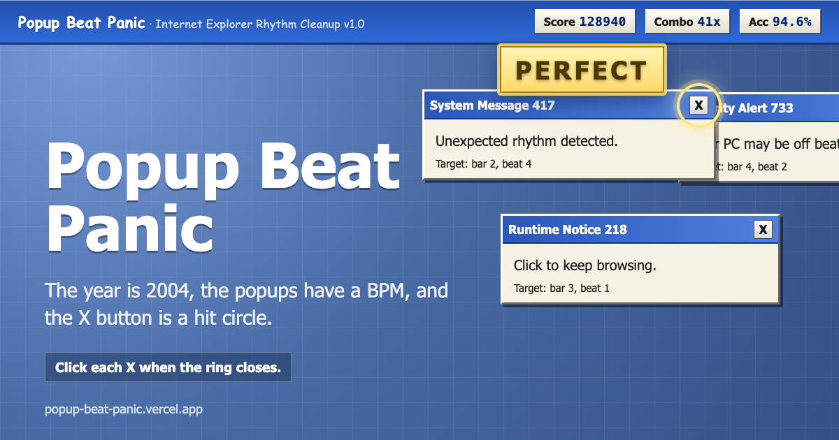The height and width of the screenshot is (440, 839).
Task: Click 'bar 4, beat 2' text in Alert 733
Action: [x=757, y=167]
